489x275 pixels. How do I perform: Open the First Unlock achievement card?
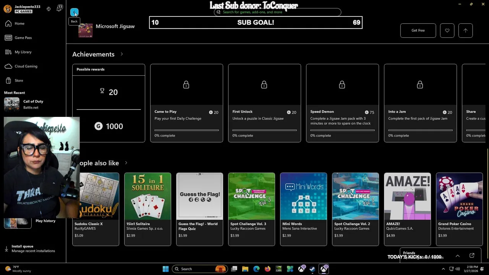coord(264,103)
